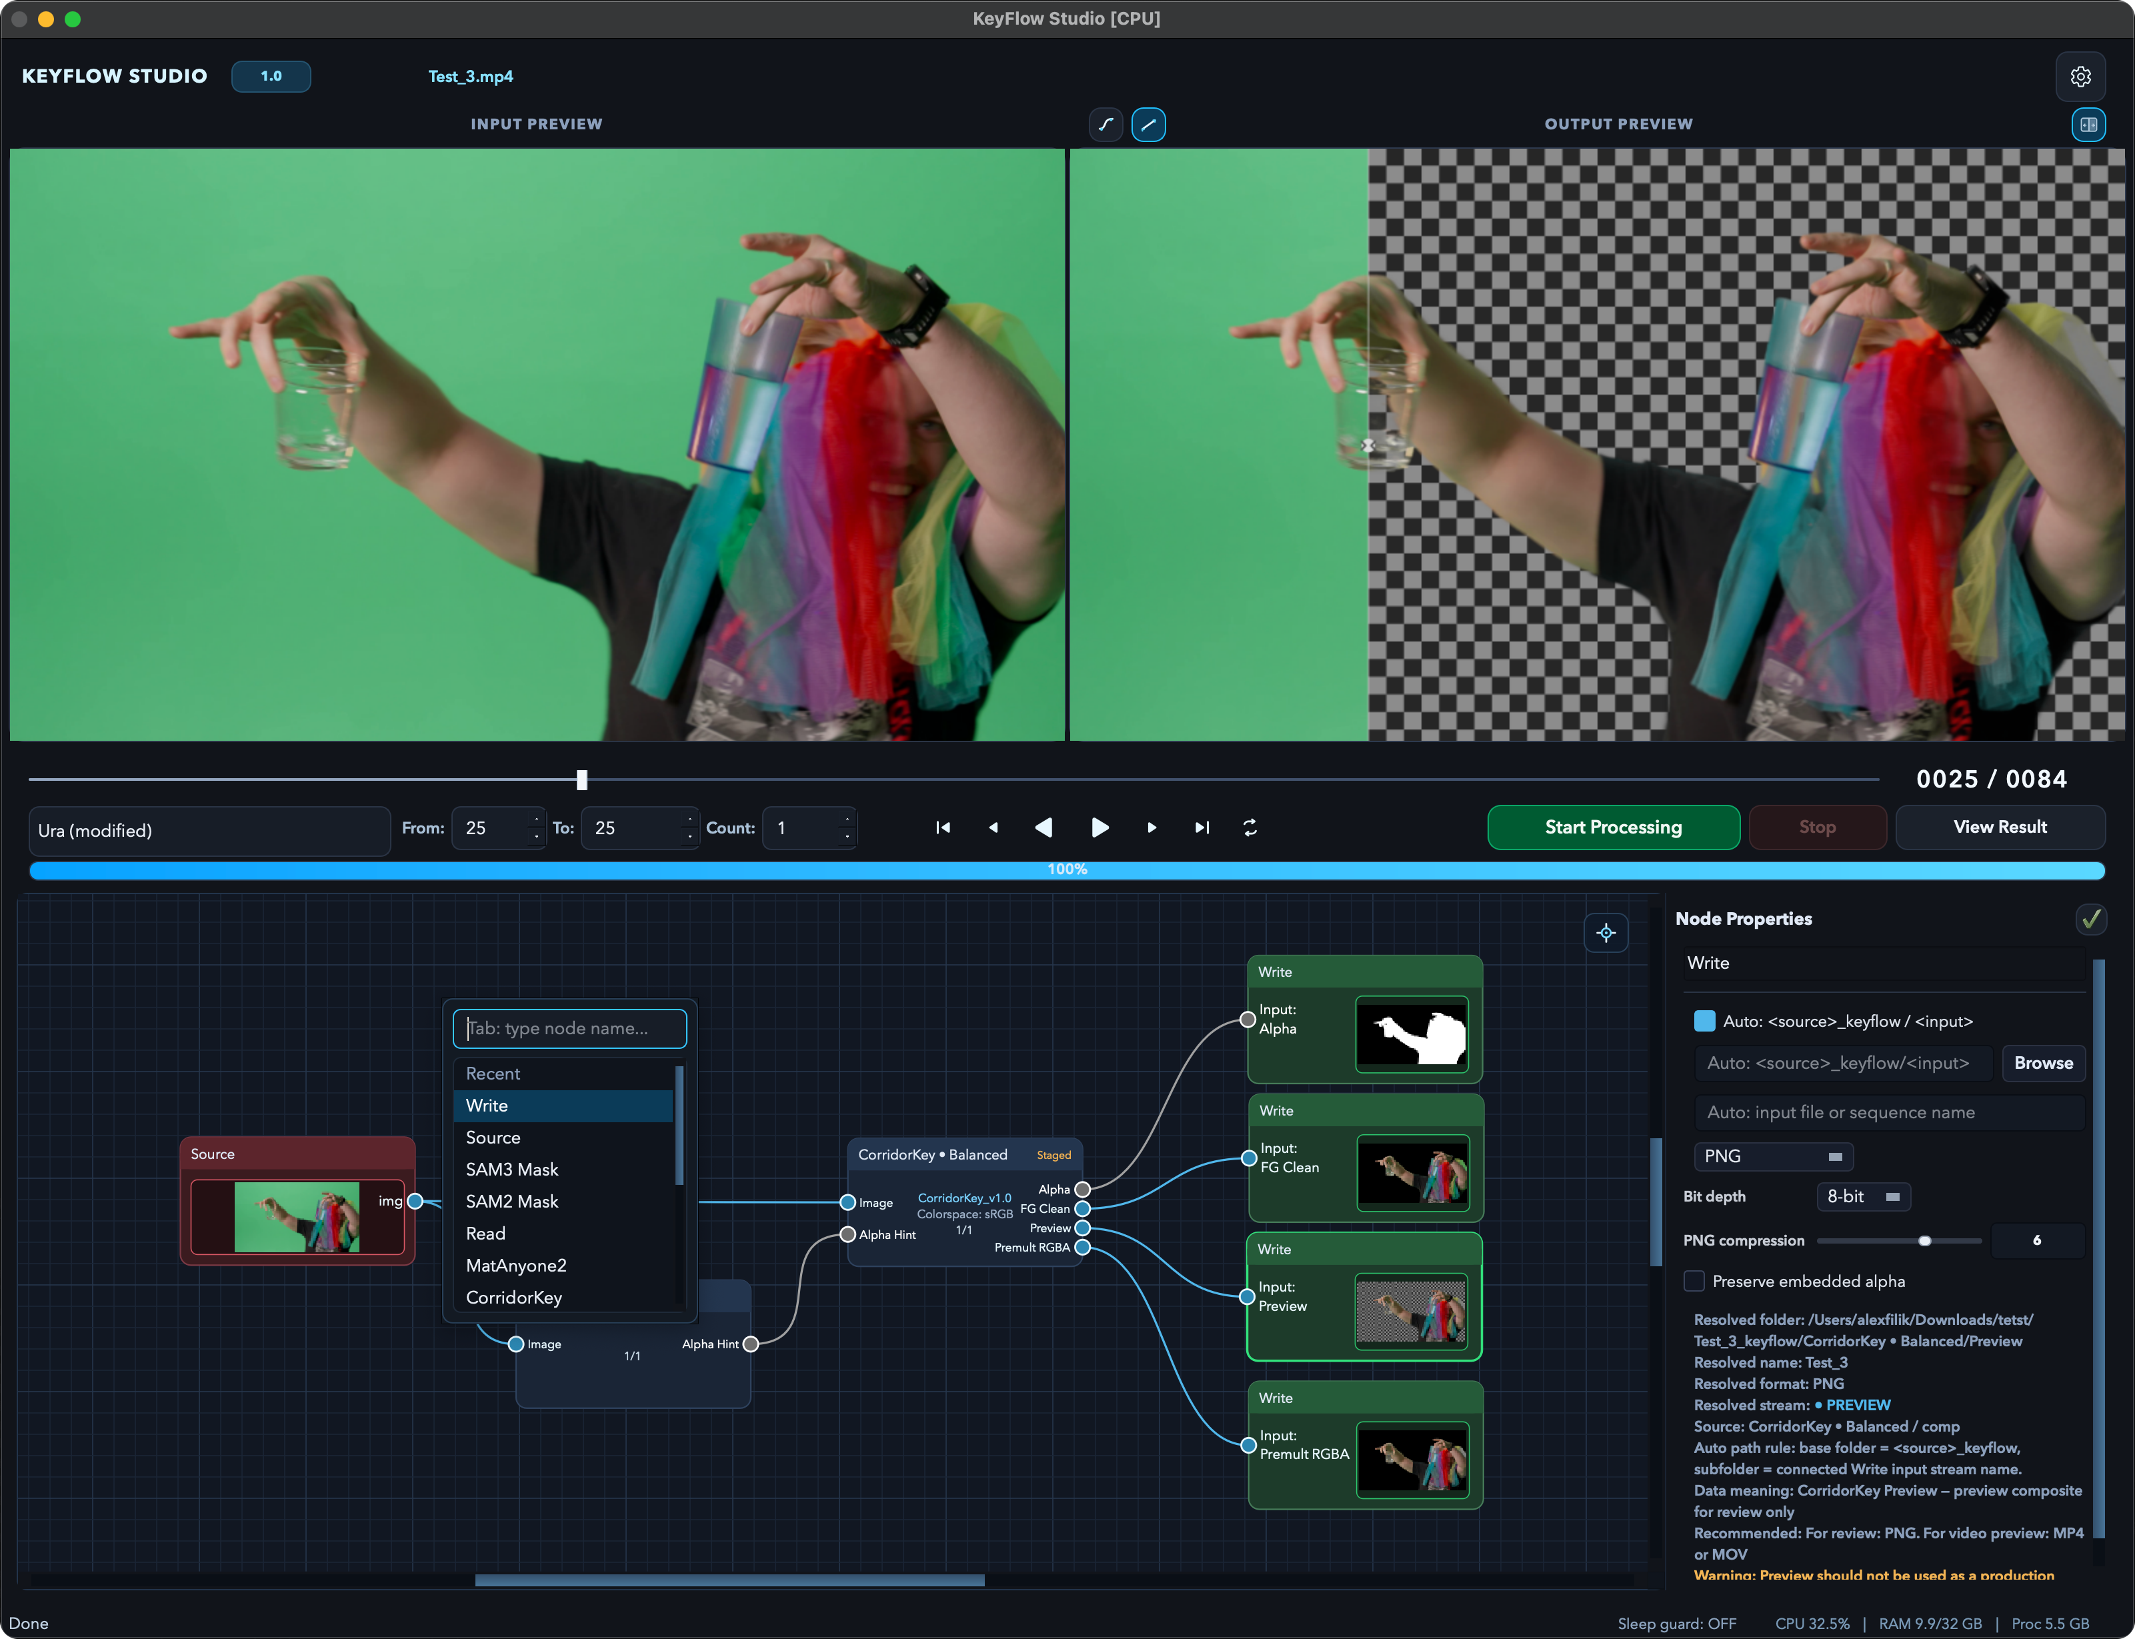Click lower node Image input port
The height and width of the screenshot is (1639, 2135).
pos(516,1344)
